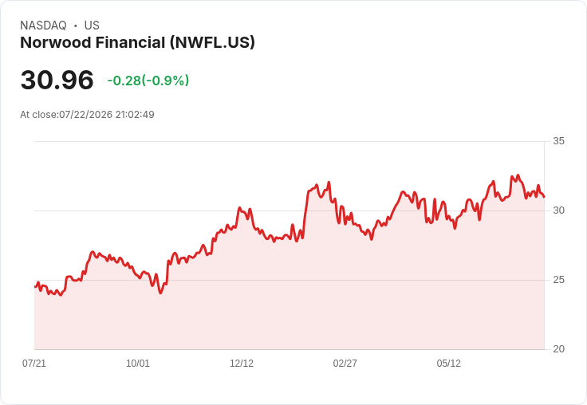Select the 07/21 date axis label
Image resolution: width=587 pixels, height=405 pixels.
pyautogui.click(x=34, y=364)
